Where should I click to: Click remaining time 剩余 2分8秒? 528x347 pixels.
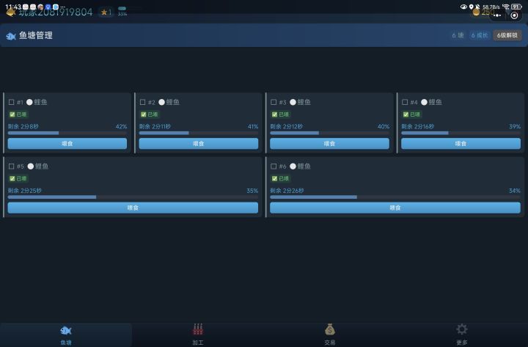[23, 127]
